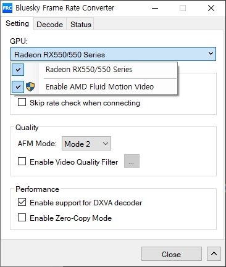Expand the AFM Mode combo box
Viewport: 226px width, 267px height.
[x=86, y=144]
